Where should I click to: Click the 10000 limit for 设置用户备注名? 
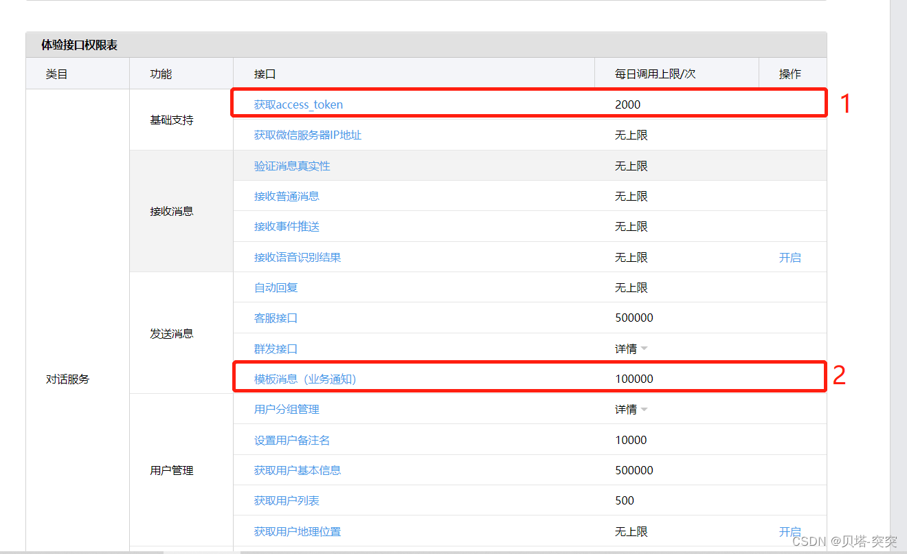(x=631, y=440)
